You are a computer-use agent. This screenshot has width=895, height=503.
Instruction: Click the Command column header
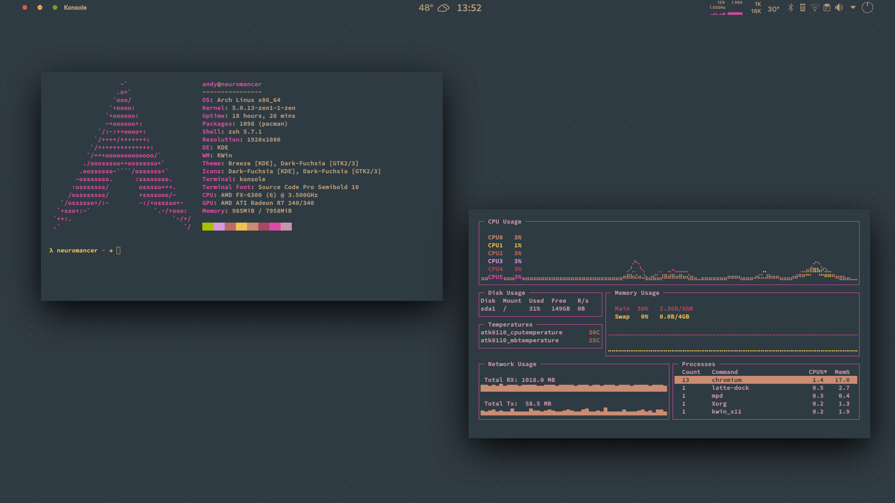tap(724, 372)
